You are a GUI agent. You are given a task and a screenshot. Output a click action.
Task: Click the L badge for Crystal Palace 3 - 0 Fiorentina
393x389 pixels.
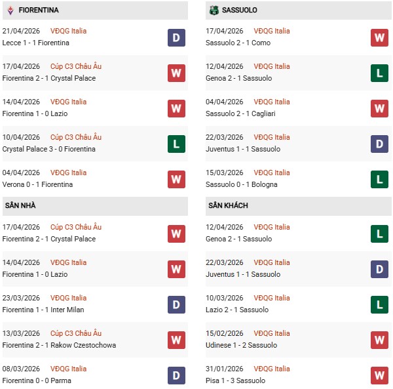[176, 144]
